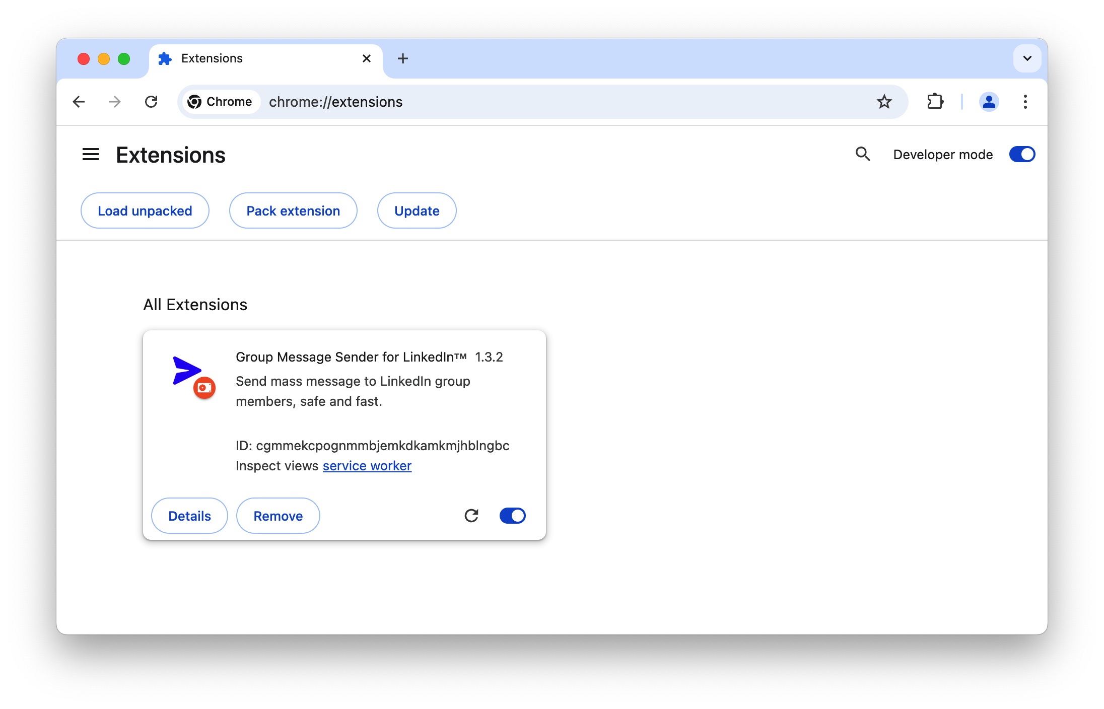Screen dimensions: 1104x709
Task: Click the forward navigation arrow
Action: pos(114,102)
